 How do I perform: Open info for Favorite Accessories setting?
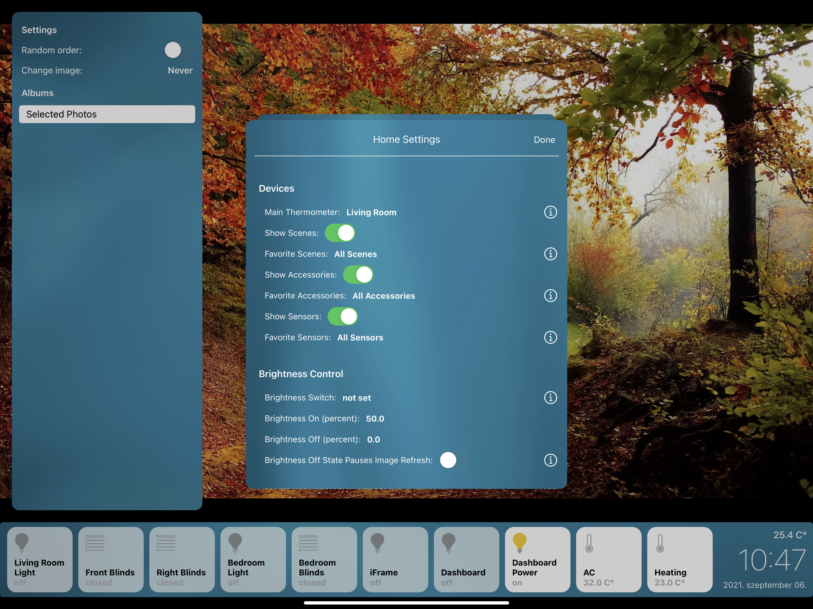coord(550,296)
